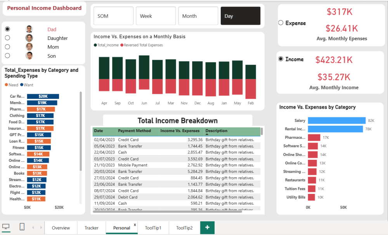388x235 pixels.
Task: Select the Son radio button
Action: pyautogui.click(x=7, y=55)
